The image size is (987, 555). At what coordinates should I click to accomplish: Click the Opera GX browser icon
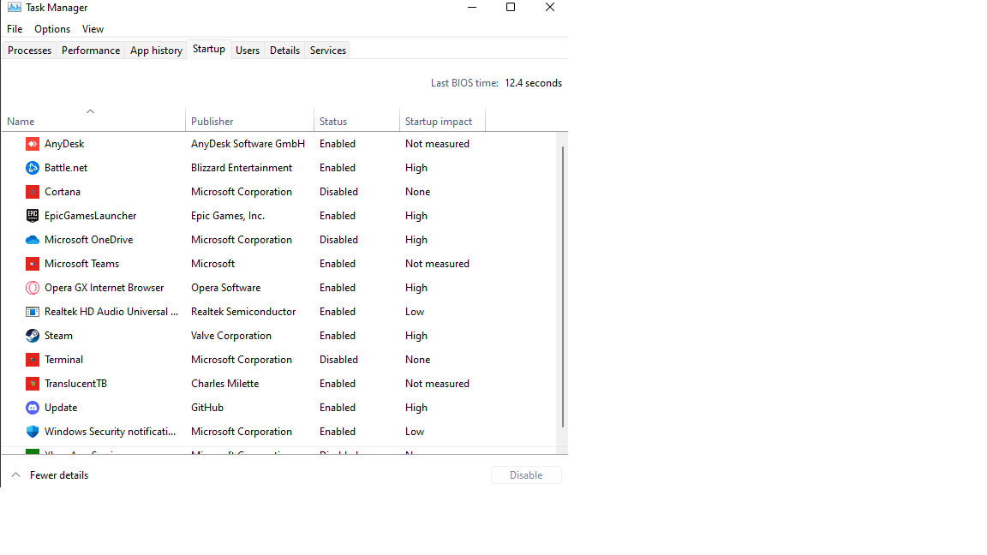pyautogui.click(x=32, y=288)
